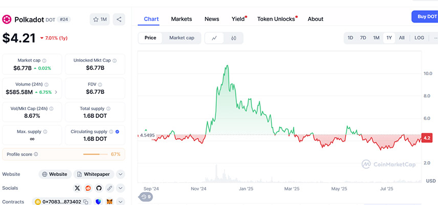Image resolution: width=438 pixels, height=205 pixels.
Task: Set chart range to 1D
Action: 351,38
